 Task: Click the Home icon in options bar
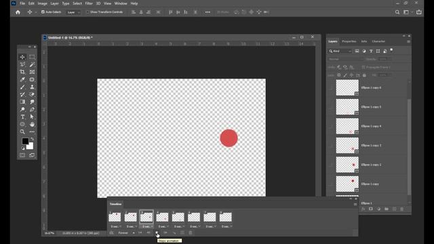[x=18, y=12]
